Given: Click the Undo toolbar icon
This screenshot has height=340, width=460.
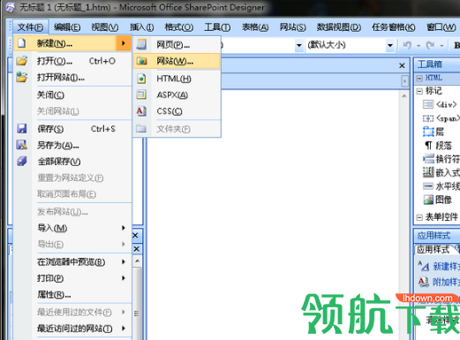Looking at the screenshot, I should click(407, 45).
